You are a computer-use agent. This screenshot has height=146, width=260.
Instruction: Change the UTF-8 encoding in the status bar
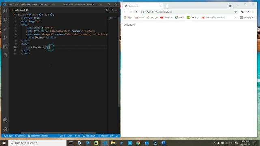point(62,136)
